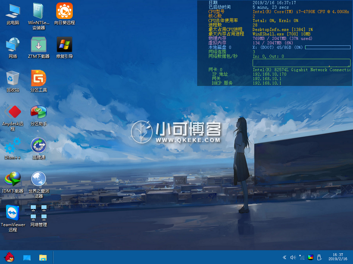353x264 pixels.
Task: Open the 向日葵远程 remote app icon
Action: coord(64,14)
